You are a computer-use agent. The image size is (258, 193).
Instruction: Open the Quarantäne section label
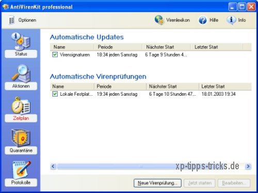[x=21, y=150]
